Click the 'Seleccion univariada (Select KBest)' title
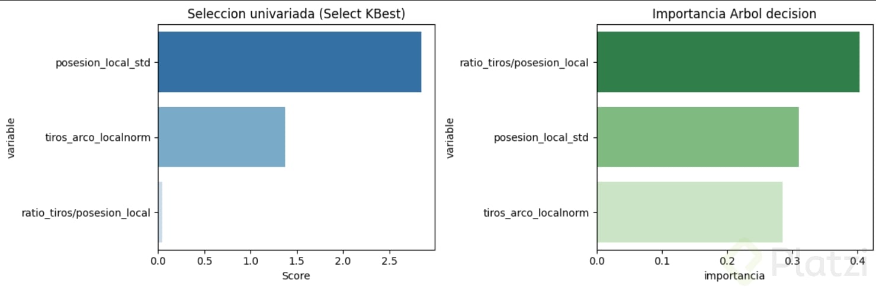 tap(296, 14)
